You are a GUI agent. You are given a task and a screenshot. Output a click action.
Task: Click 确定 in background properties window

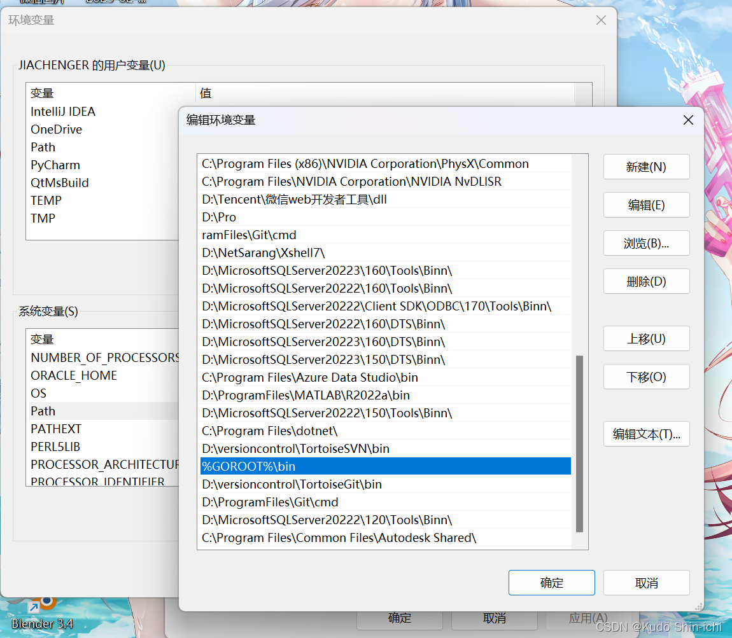click(400, 618)
